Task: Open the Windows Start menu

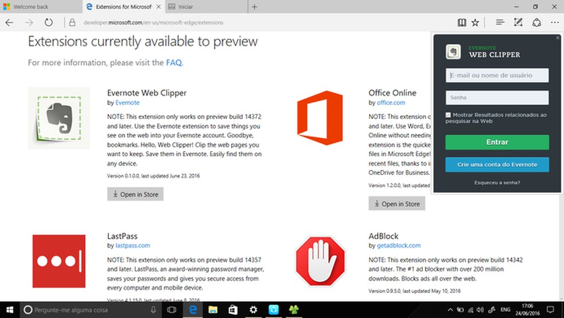Action: pyautogui.click(x=10, y=310)
